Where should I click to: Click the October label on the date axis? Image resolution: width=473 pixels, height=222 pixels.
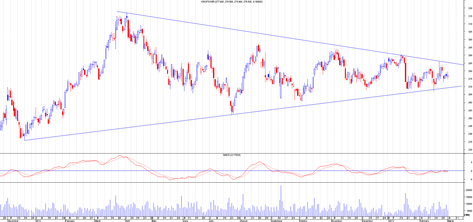coord(303,221)
